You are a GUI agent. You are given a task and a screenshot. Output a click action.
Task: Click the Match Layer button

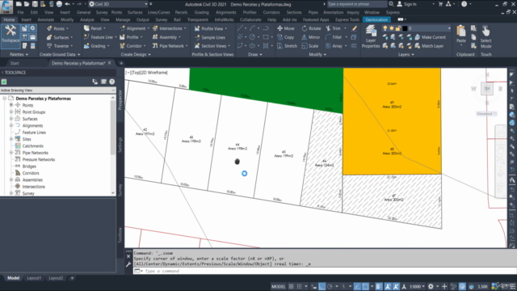tap(429, 46)
